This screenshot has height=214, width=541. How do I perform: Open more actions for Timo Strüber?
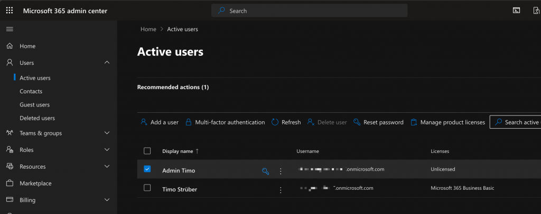coord(281,190)
